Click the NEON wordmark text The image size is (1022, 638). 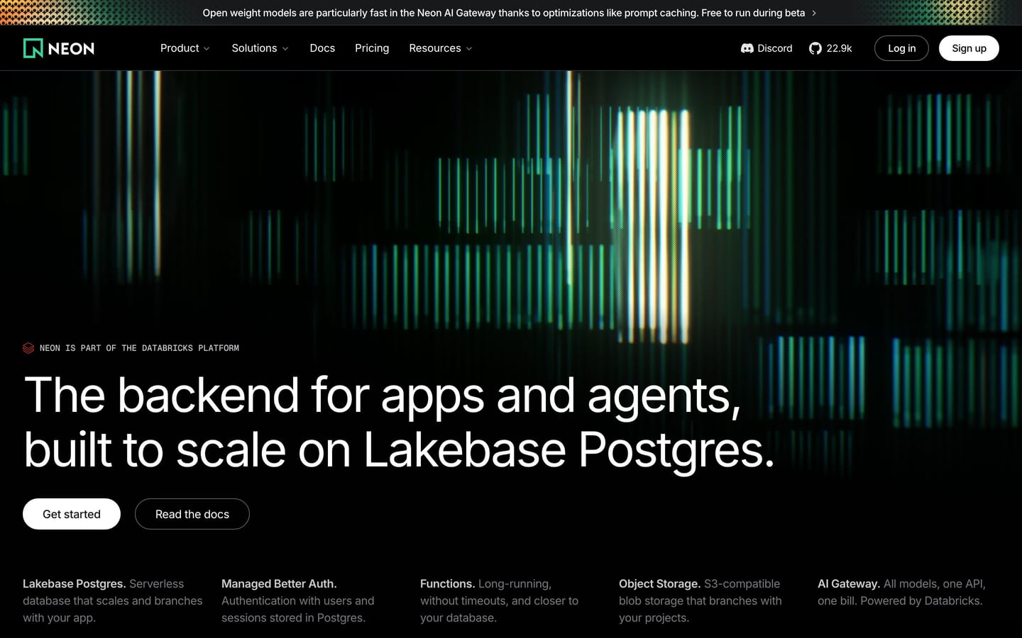click(71, 48)
